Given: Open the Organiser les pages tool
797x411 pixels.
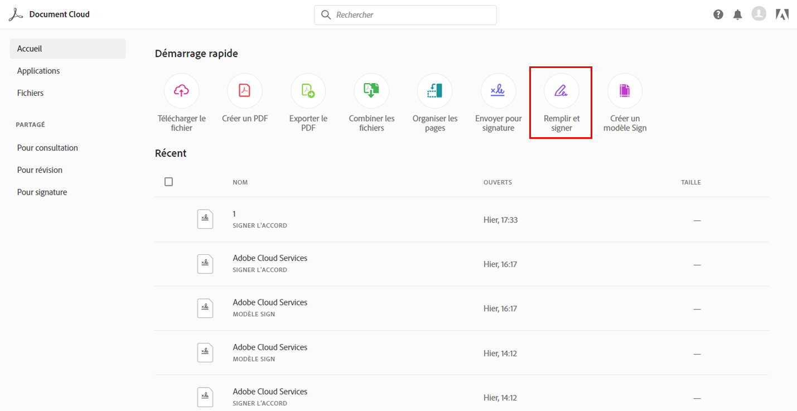Looking at the screenshot, I should click(434, 91).
